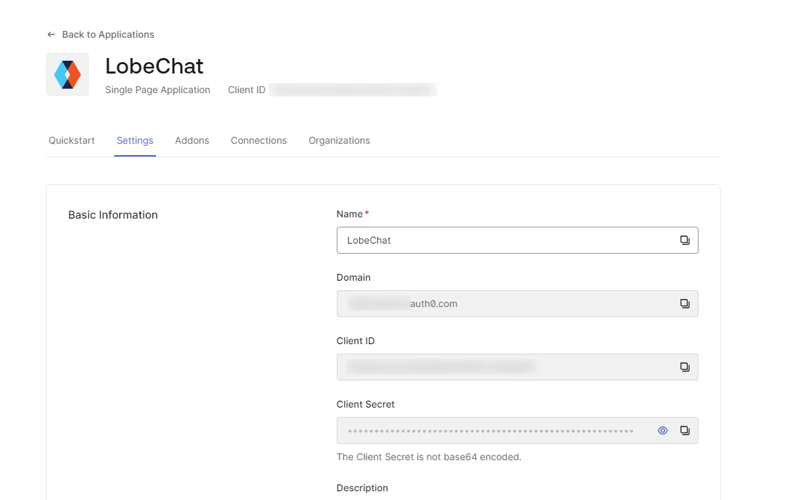Reveal the hidden Client Secret
The image size is (793, 500).
pos(662,430)
